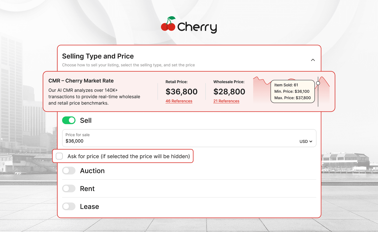Click the Selling Type and Price heading

98,56
